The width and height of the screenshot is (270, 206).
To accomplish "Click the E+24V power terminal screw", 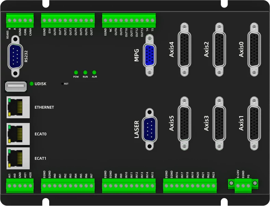I will [238, 186].
